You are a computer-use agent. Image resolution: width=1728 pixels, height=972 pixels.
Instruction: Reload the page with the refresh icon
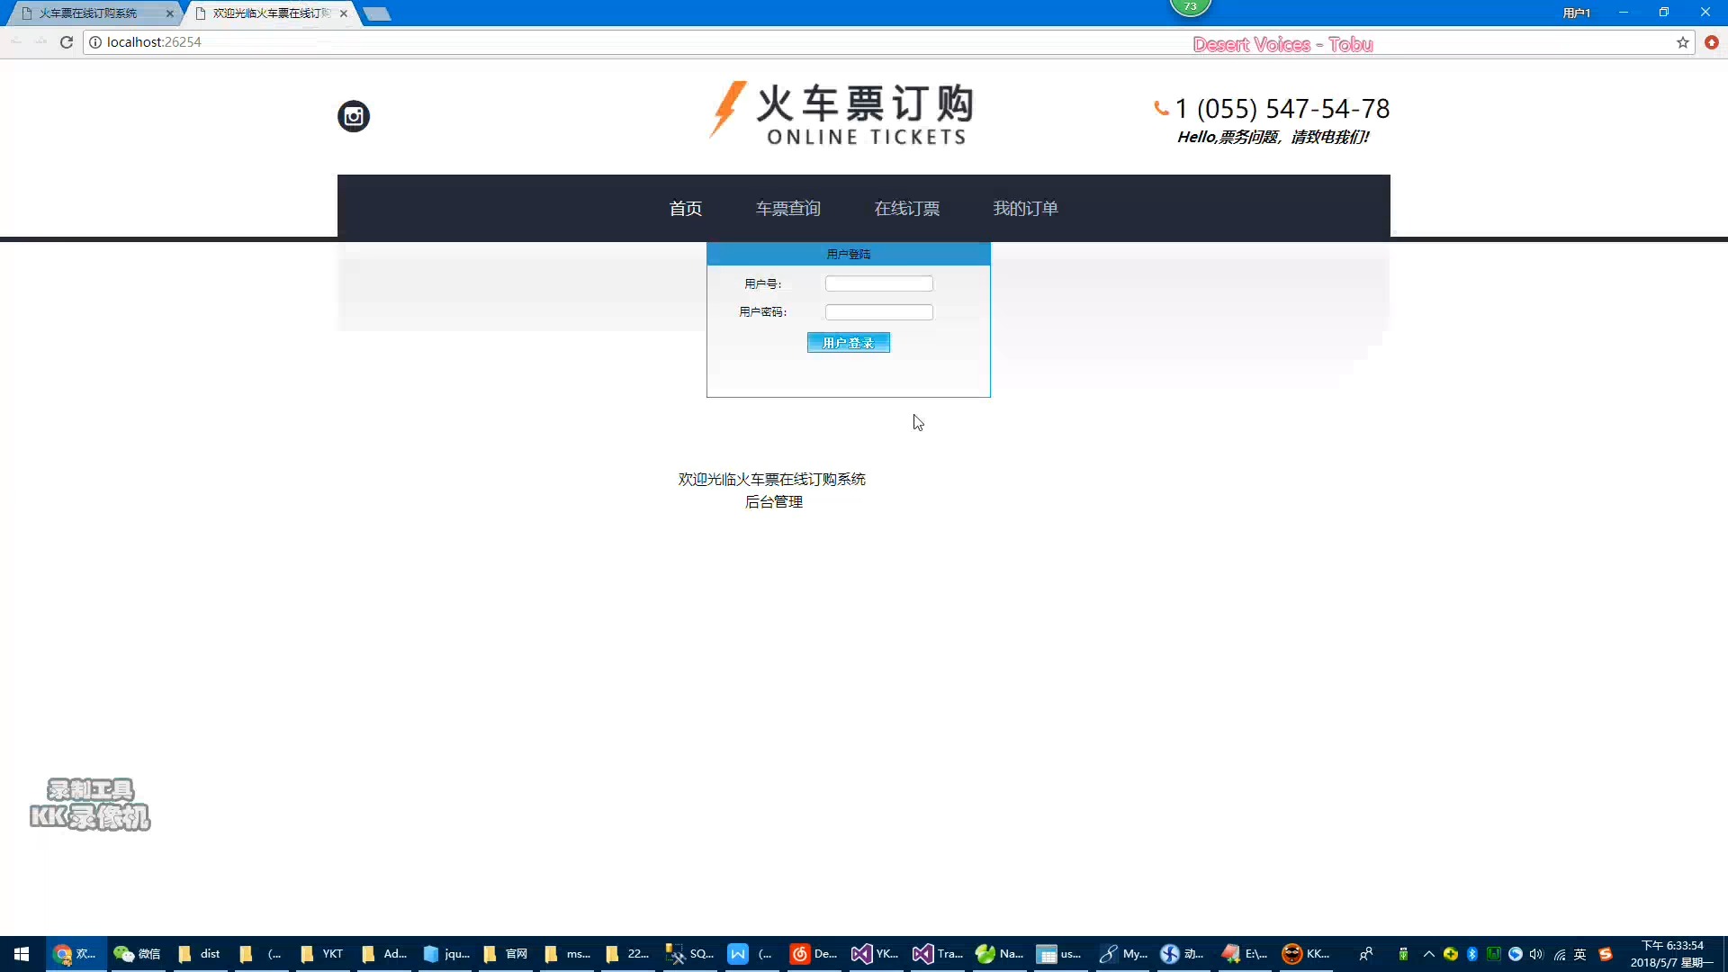67,42
